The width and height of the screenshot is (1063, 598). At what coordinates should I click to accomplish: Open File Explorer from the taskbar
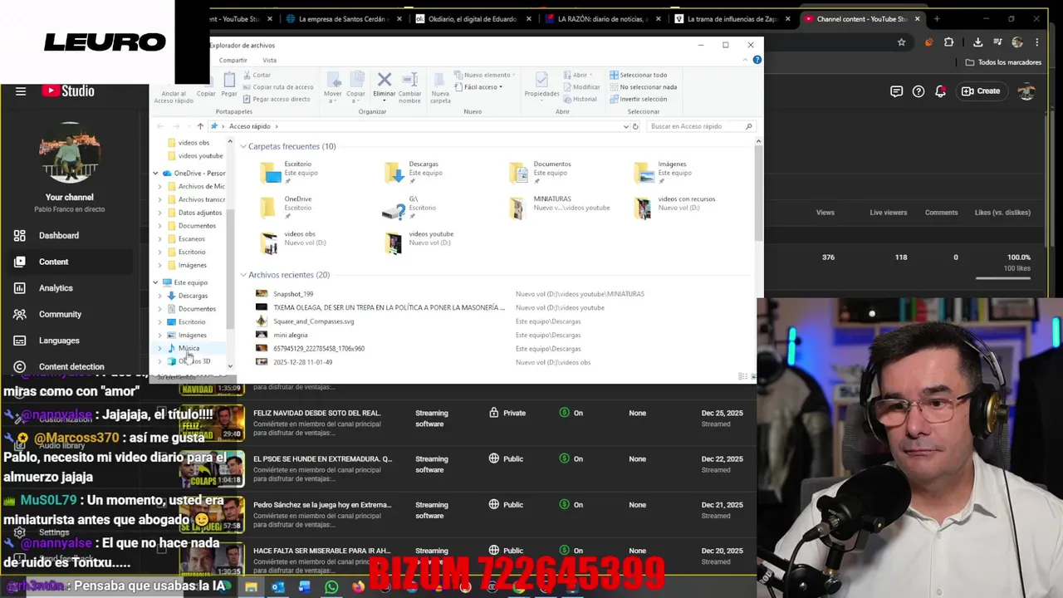click(x=251, y=587)
